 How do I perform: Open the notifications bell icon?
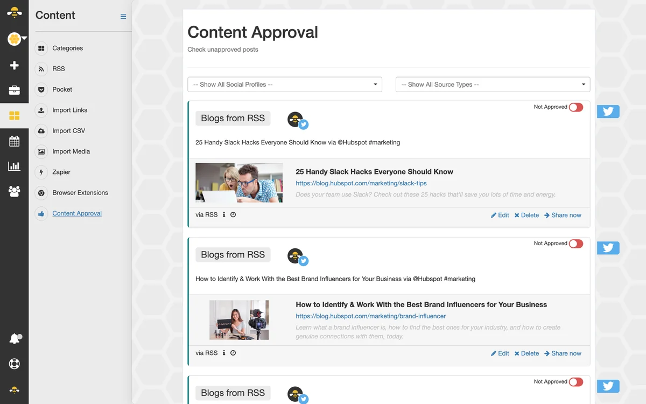pos(15,339)
